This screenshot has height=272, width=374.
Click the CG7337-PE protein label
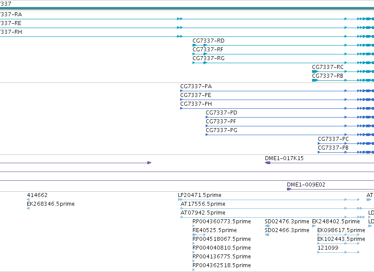pyautogui.click(x=196, y=95)
